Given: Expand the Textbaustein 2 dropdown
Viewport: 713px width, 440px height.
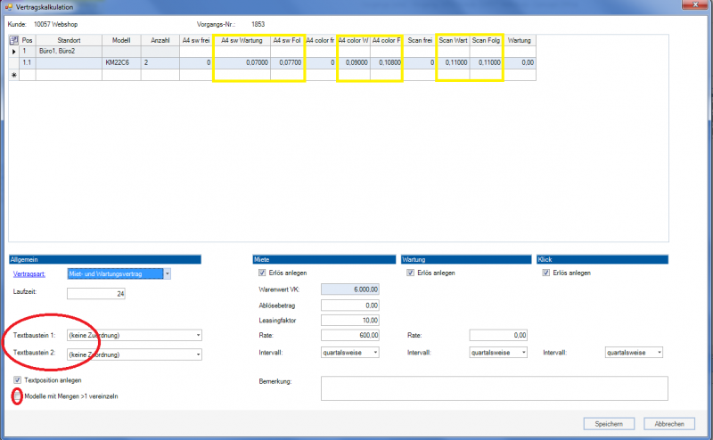Looking at the screenshot, I should tap(198, 354).
